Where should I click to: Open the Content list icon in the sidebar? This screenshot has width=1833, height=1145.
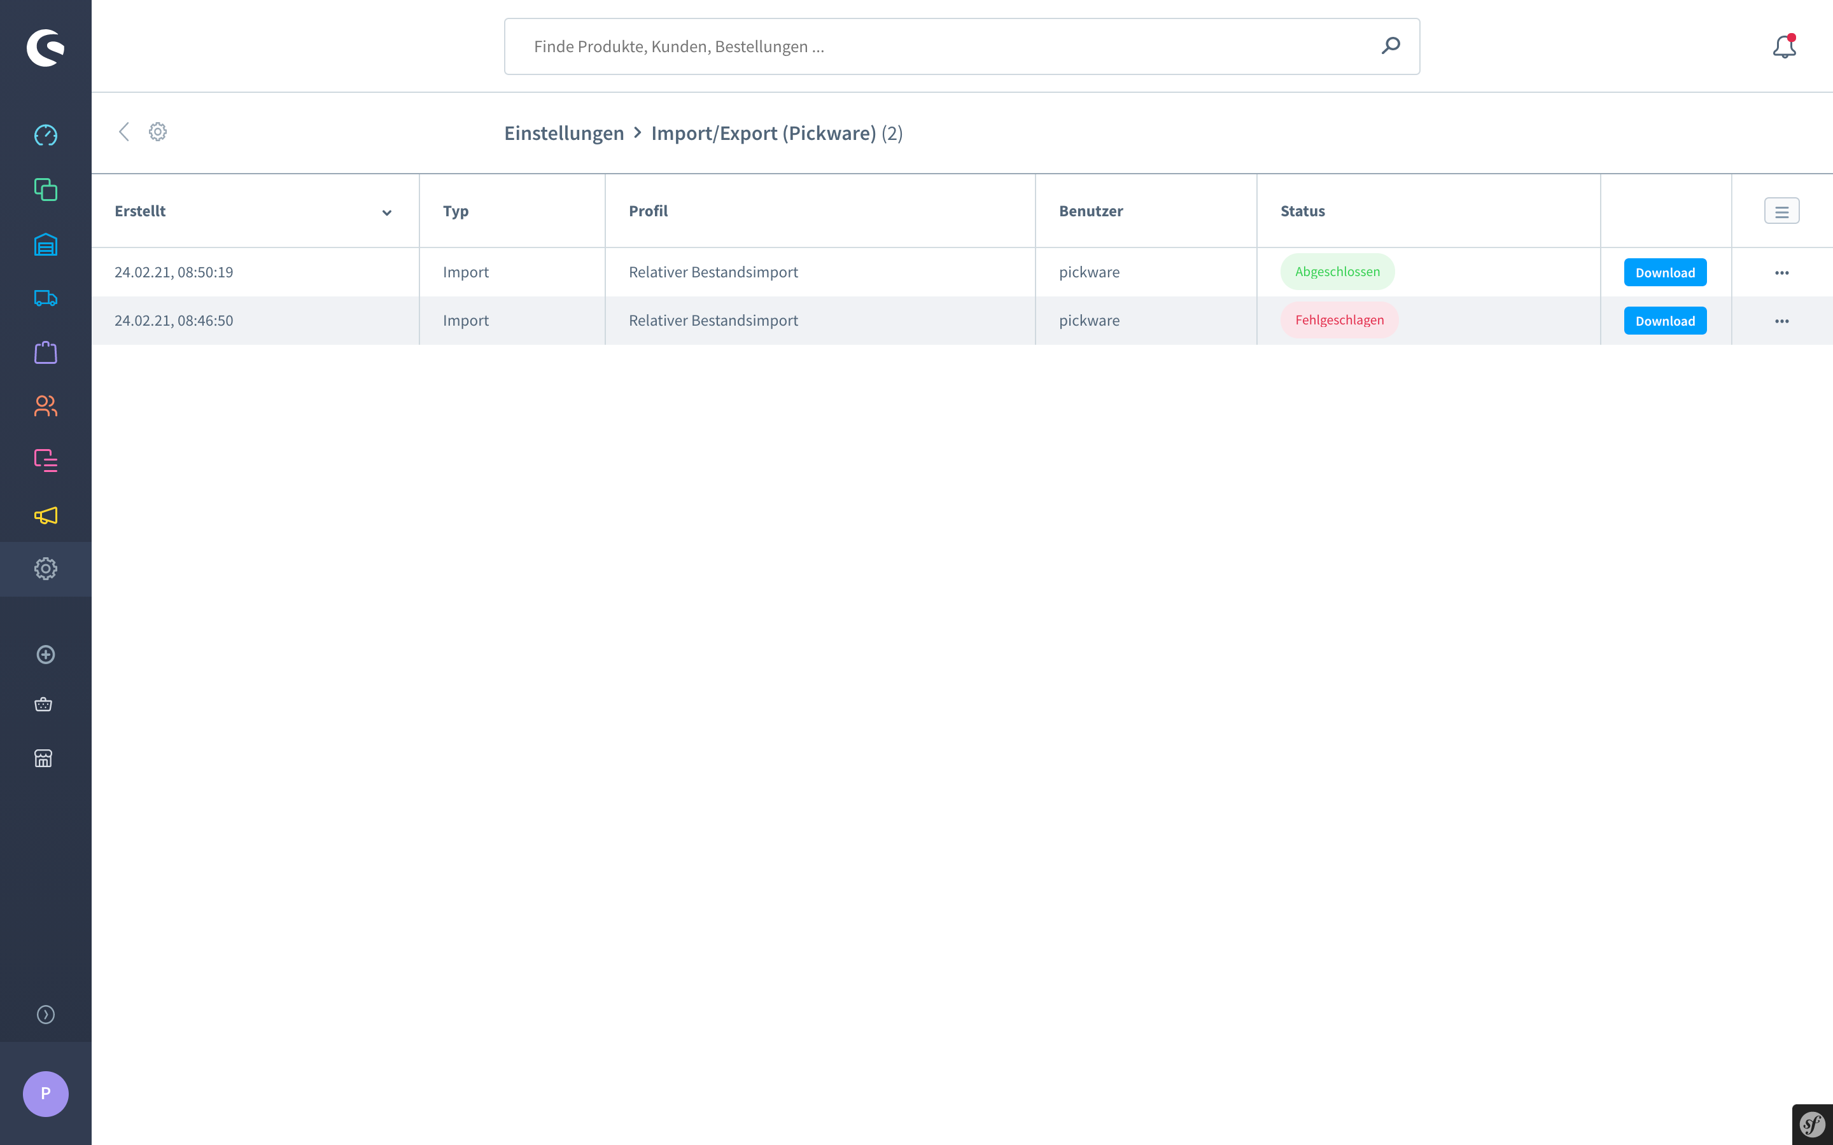point(45,461)
